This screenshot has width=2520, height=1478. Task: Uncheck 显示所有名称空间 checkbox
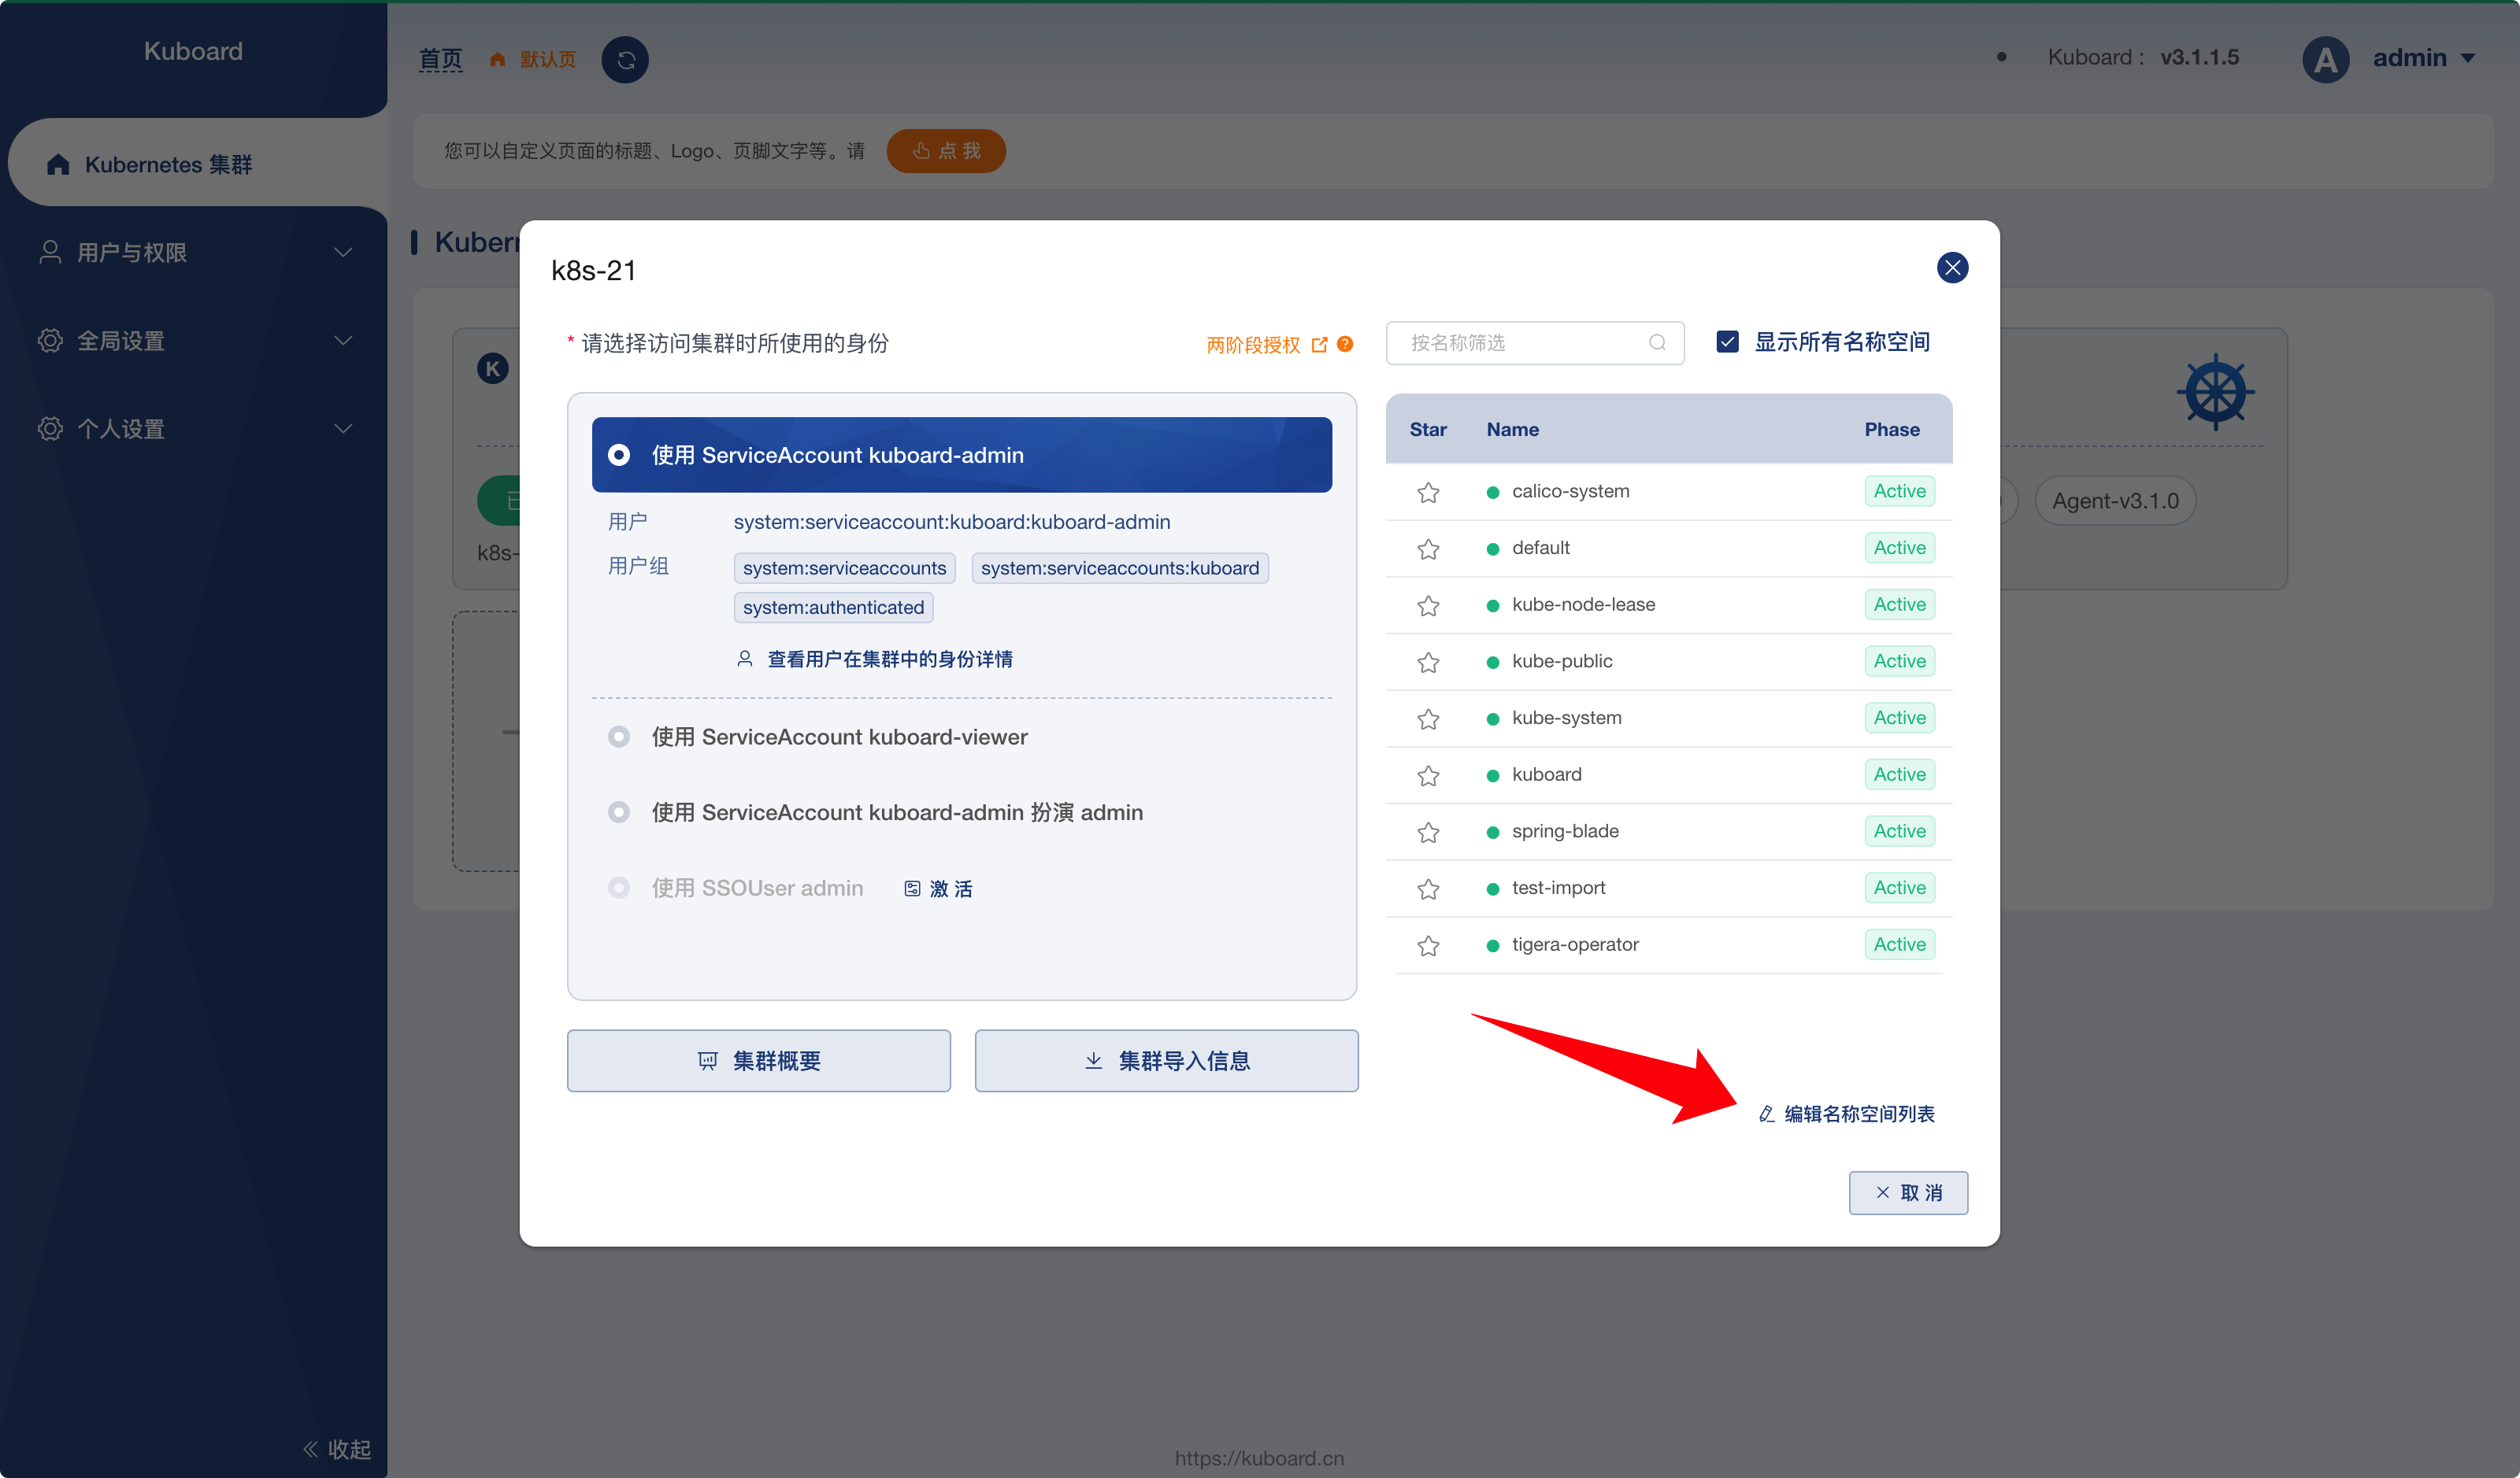[1727, 342]
